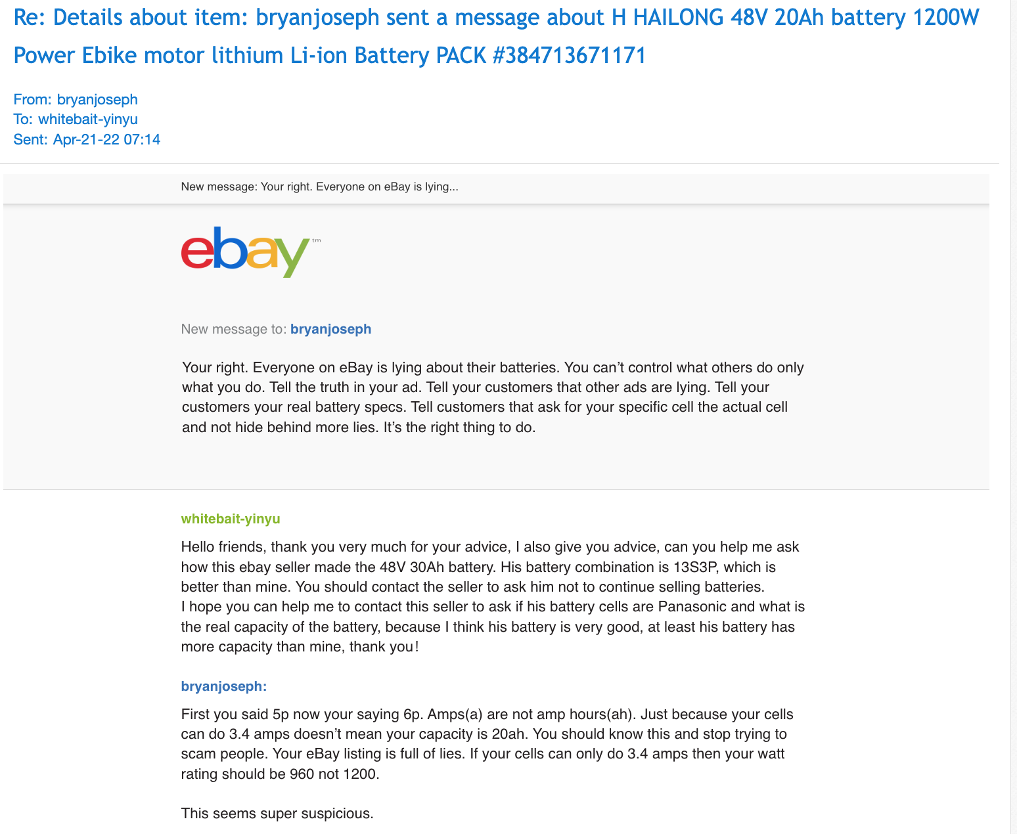This screenshot has width=1017, height=834.
Task: Click the vertical scrollbar on the right edge
Action: (x=1013, y=417)
